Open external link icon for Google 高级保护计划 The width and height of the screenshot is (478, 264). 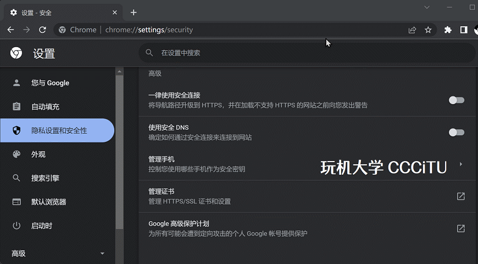coord(460,228)
